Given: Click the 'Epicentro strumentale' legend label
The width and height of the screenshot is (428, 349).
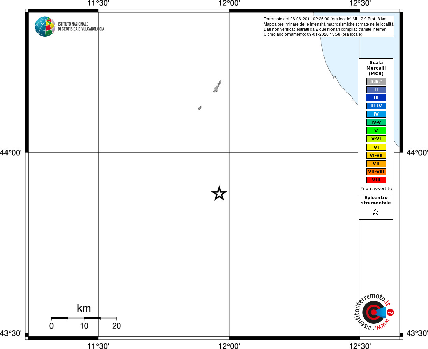Looking at the screenshot, I should (x=376, y=200).
